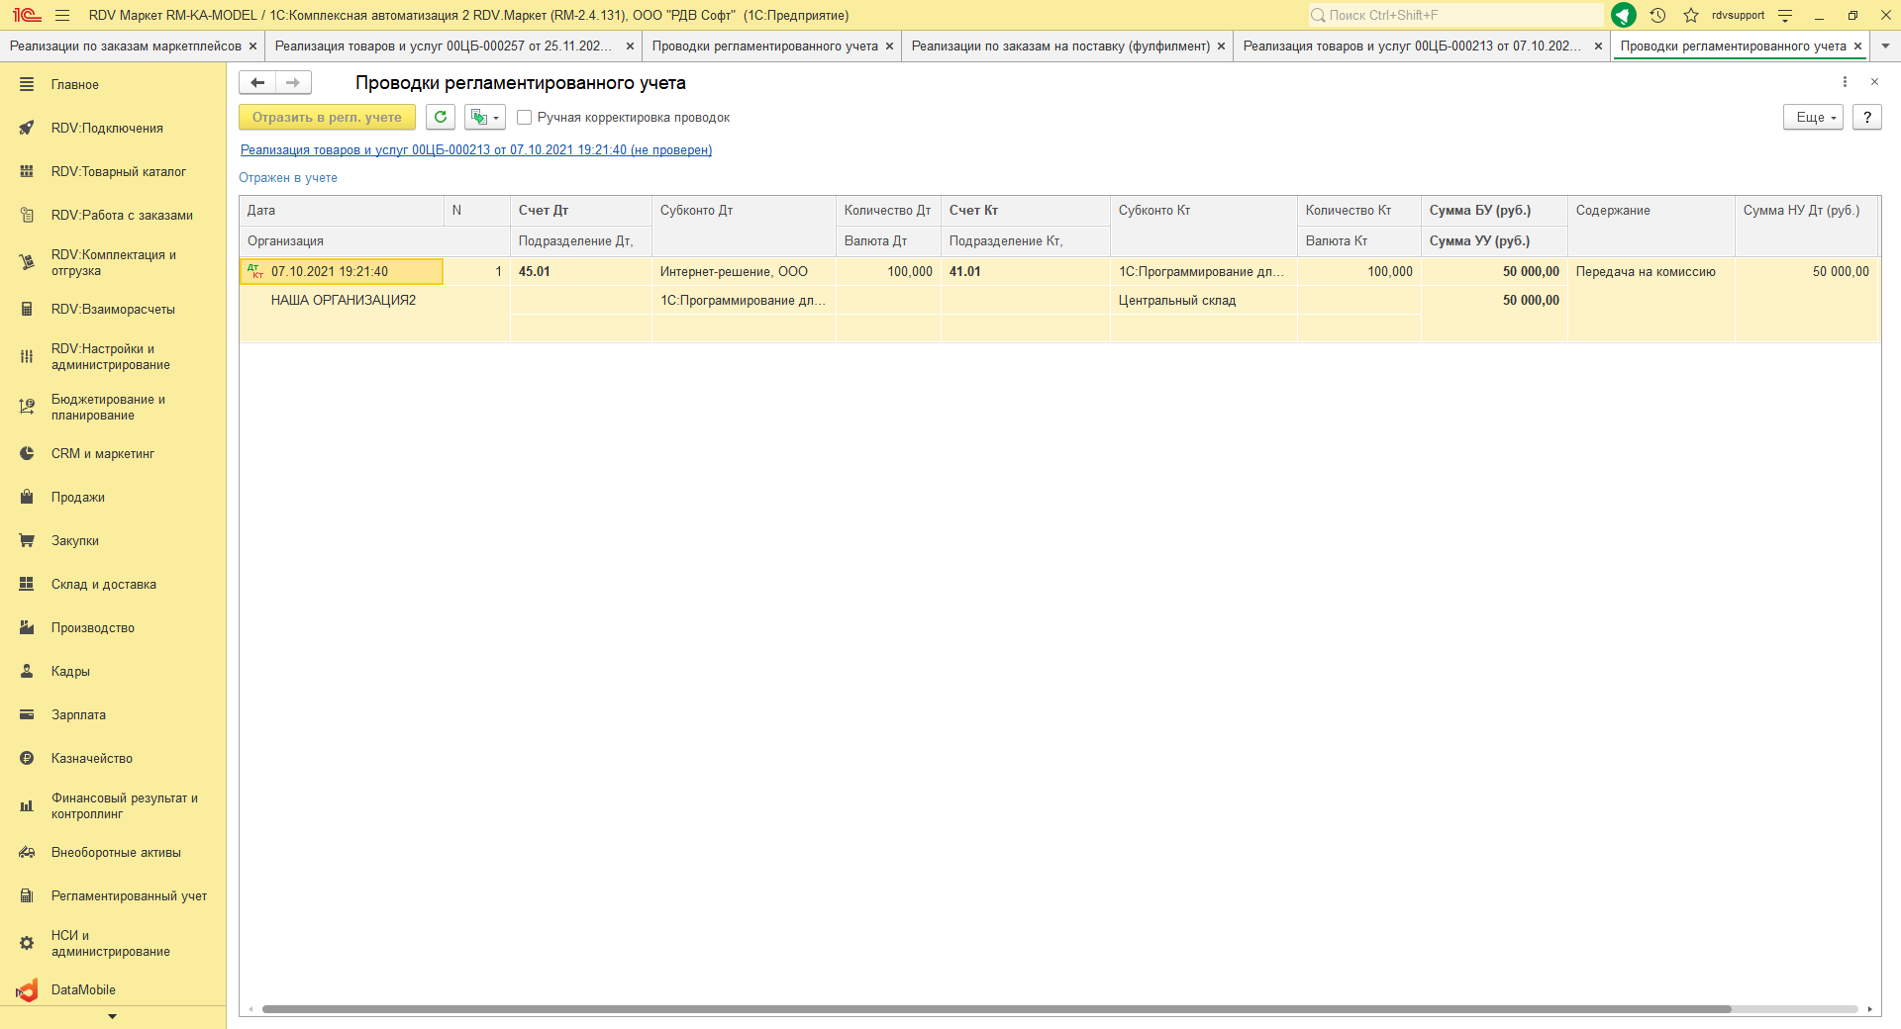This screenshot has width=1901, height=1029.
Task: Open the notifications bell icon
Action: 1624,15
